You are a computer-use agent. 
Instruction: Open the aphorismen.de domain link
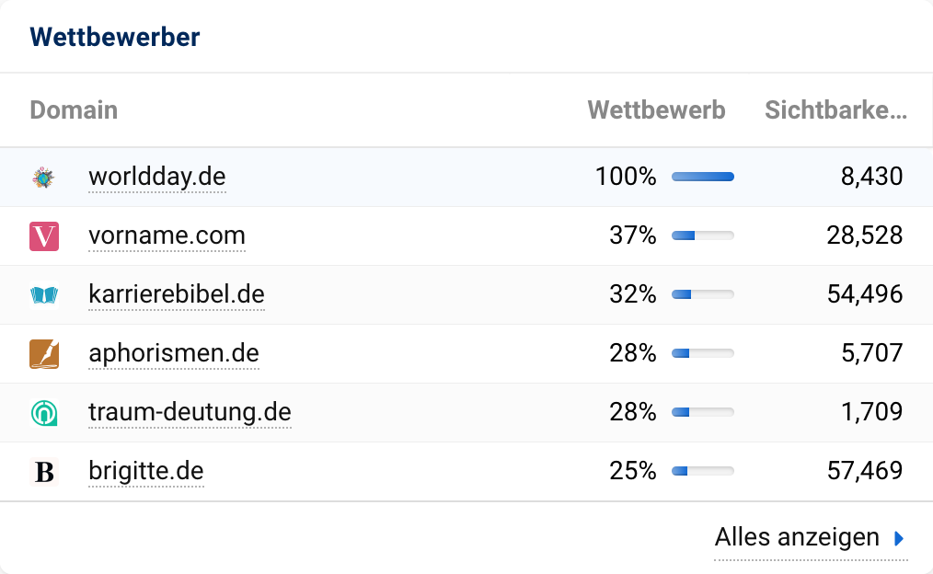(174, 353)
